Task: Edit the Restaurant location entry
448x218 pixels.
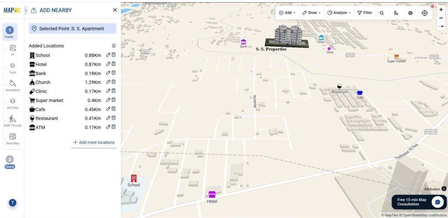Action: (108, 118)
